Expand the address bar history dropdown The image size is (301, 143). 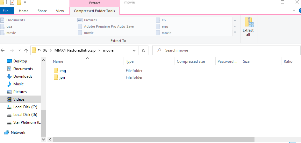coord(134,50)
